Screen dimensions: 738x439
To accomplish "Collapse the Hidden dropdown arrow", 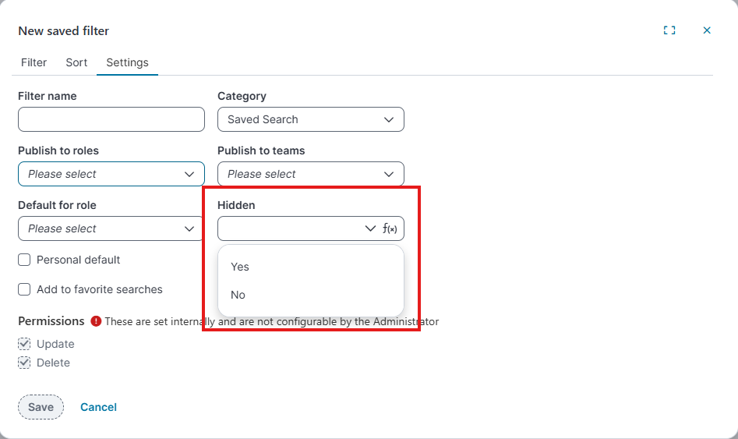I will pos(370,228).
